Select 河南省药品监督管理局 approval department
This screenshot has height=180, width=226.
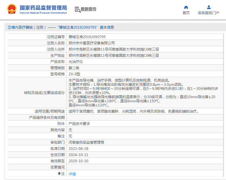[x=86, y=142]
